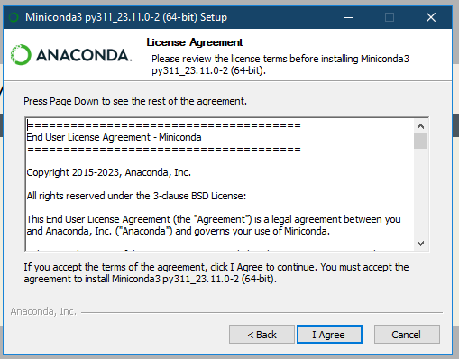Click the 'License Agreement' header title
The width and height of the screenshot is (459, 359).
pyautogui.click(x=195, y=42)
